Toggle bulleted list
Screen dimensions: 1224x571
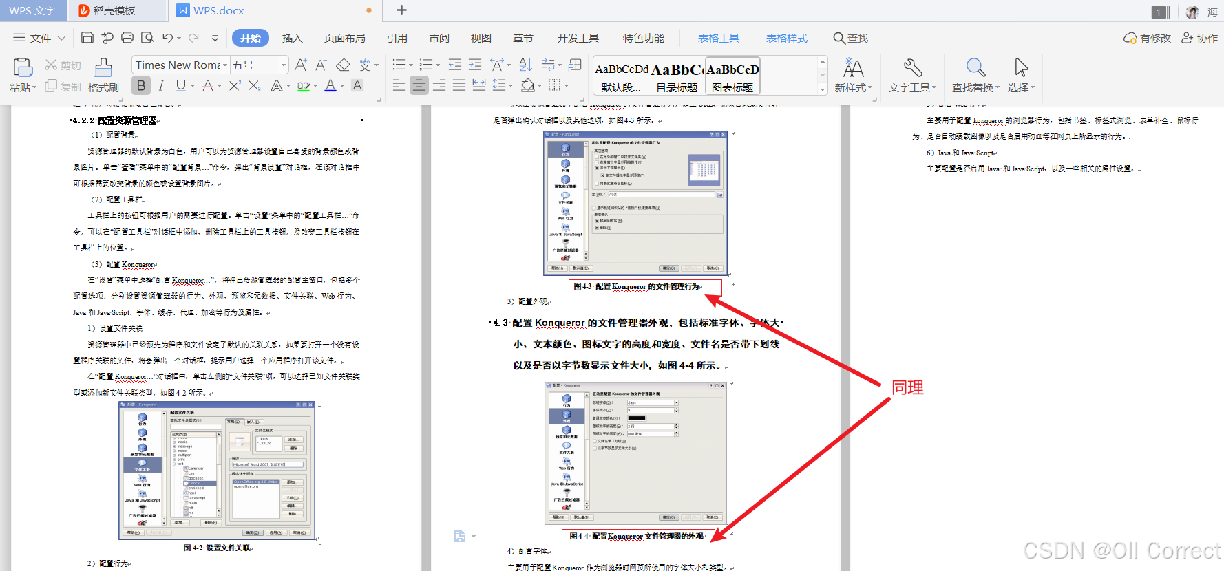(399, 65)
